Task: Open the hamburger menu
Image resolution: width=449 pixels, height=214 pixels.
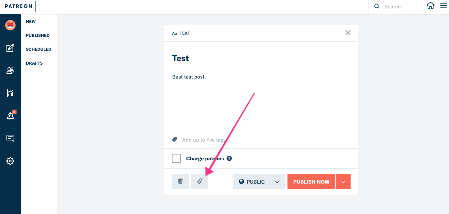Action: pos(443,6)
